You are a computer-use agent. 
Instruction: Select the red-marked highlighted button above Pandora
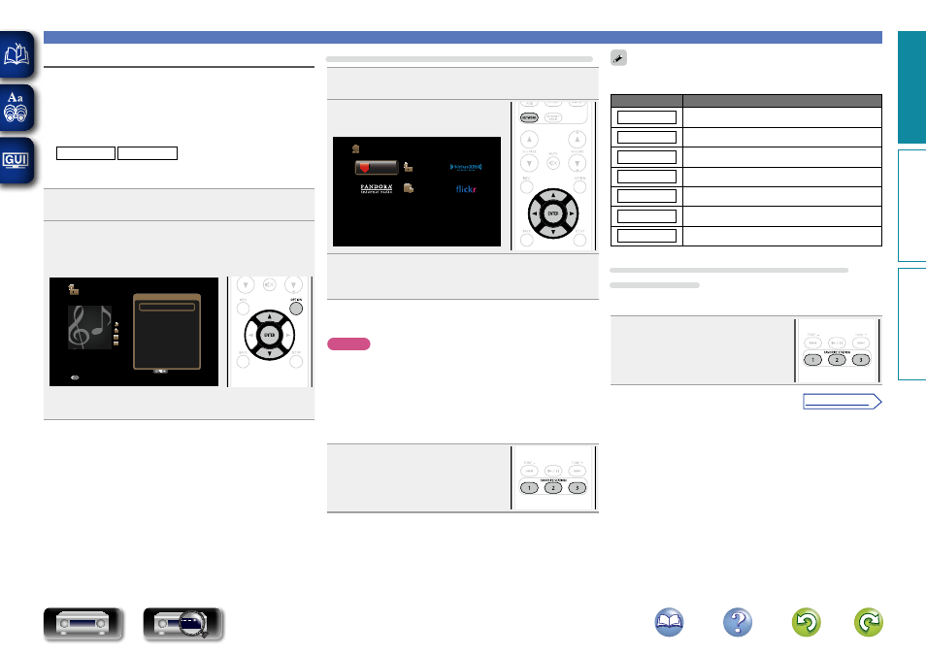[x=377, y=168]
